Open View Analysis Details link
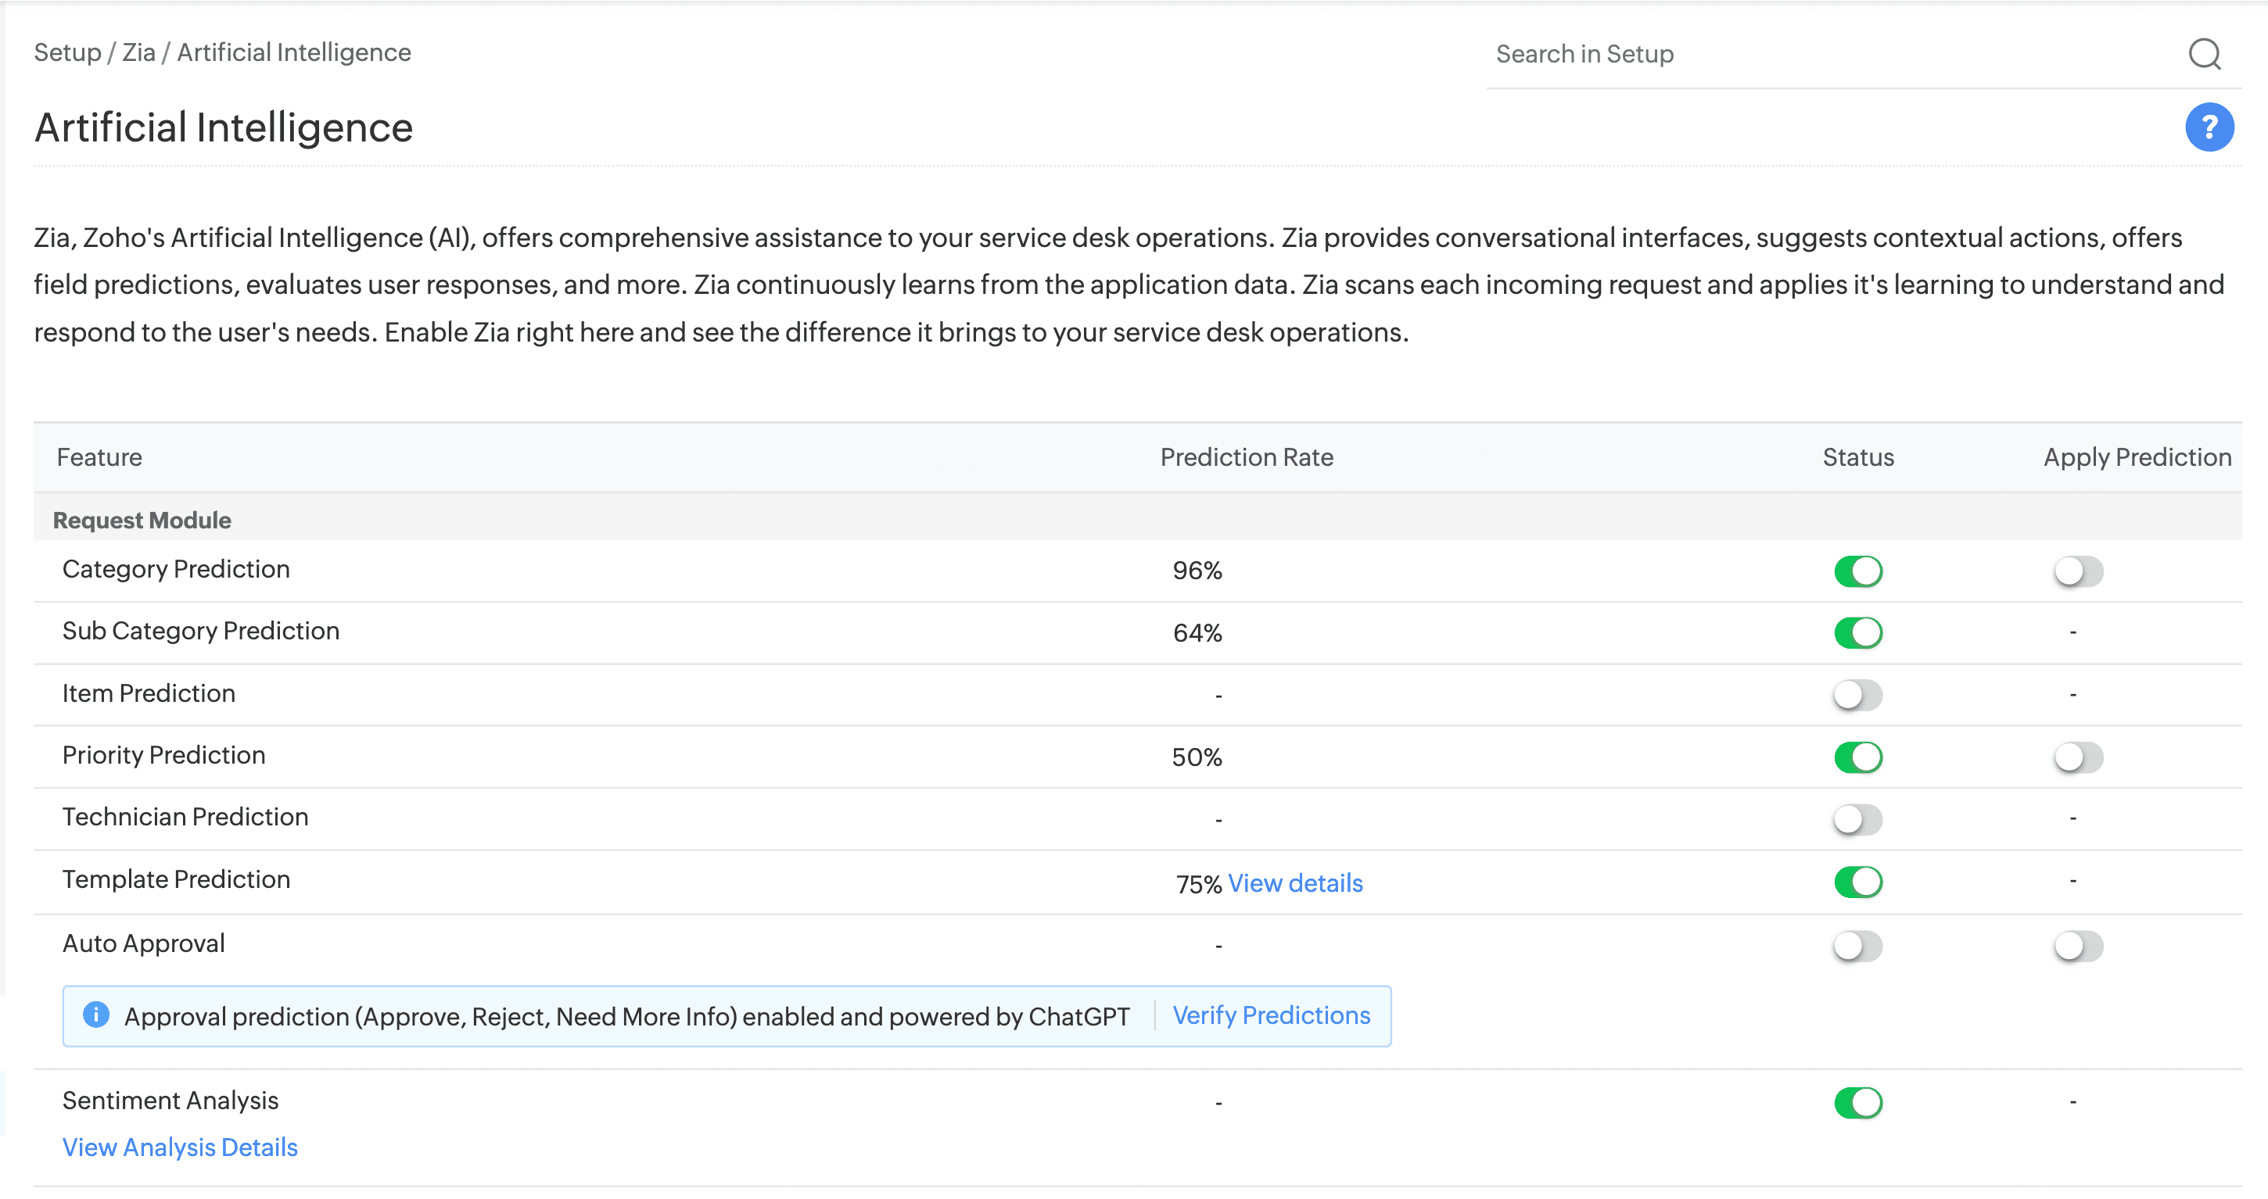 coord(180,1147)
